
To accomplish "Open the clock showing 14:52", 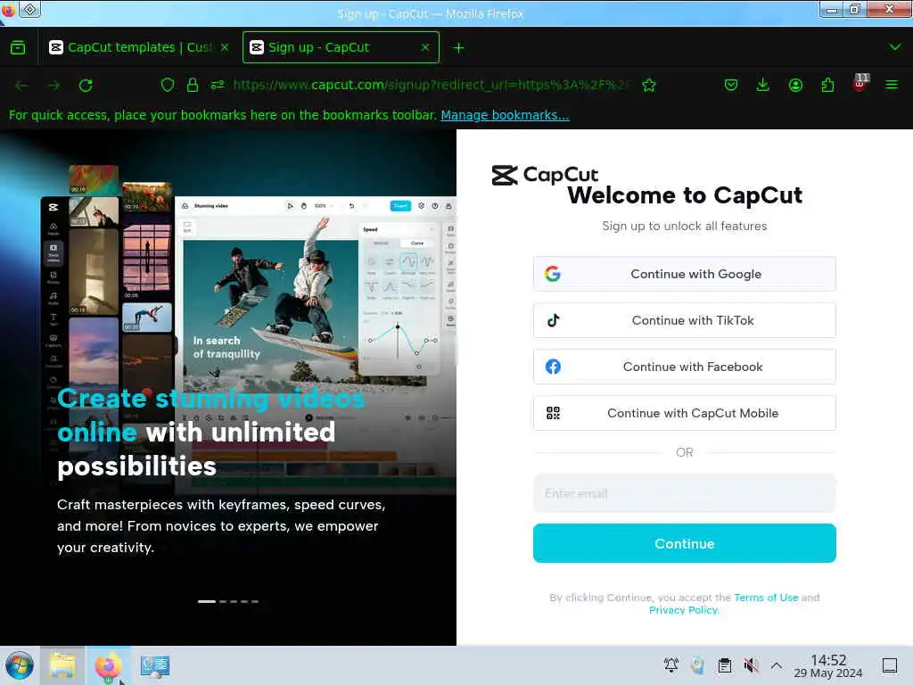I will (x=828, y=665).
